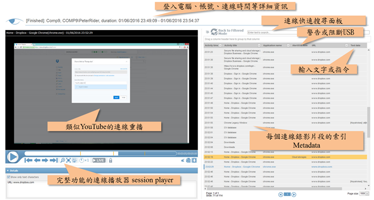
Task: Step forward one segment with right arrow
Action: tap(45, 161)
